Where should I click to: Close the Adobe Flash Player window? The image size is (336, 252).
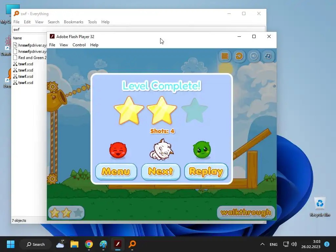pos(269,36)
